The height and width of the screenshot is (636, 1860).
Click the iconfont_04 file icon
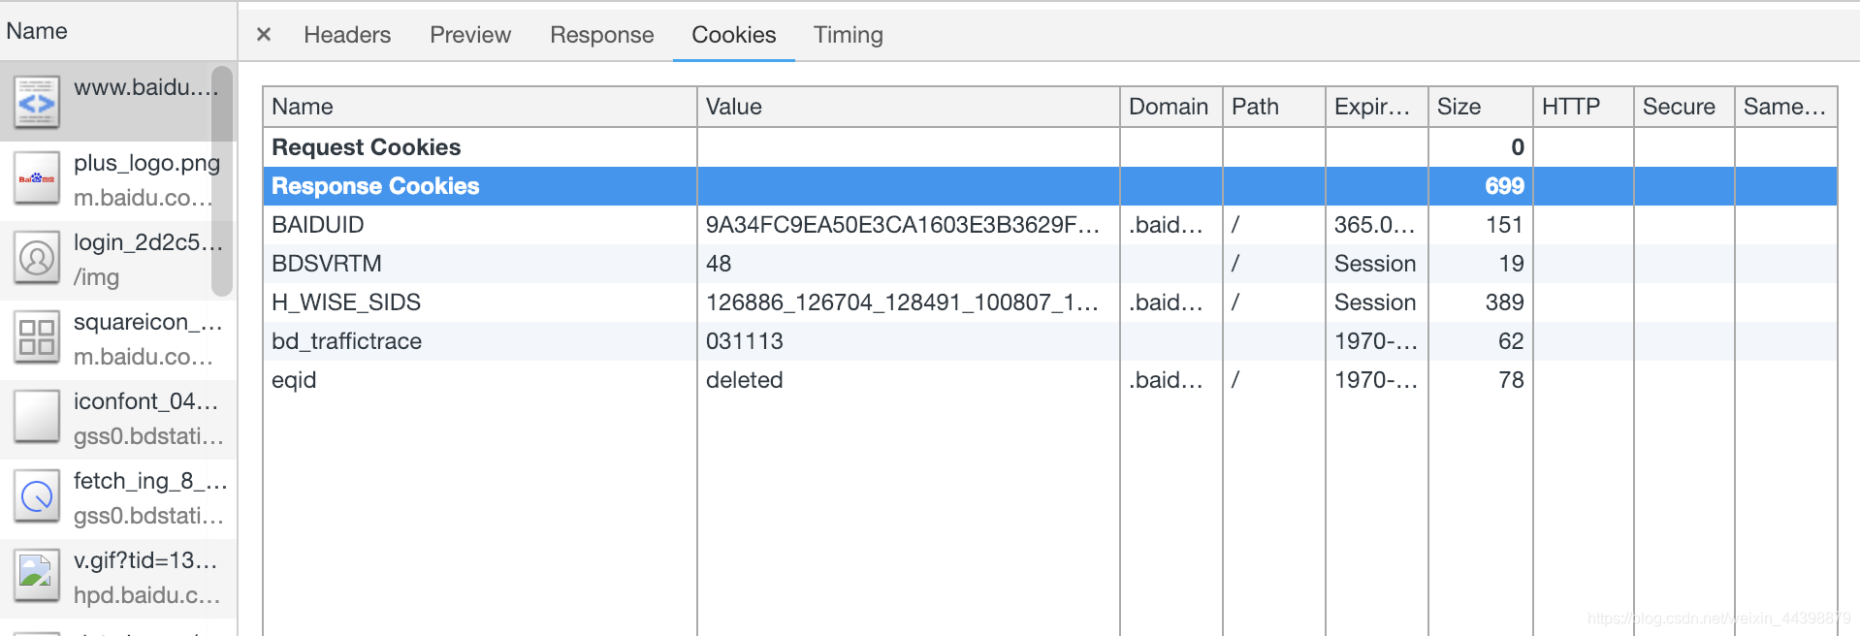(x=37, y=418)
